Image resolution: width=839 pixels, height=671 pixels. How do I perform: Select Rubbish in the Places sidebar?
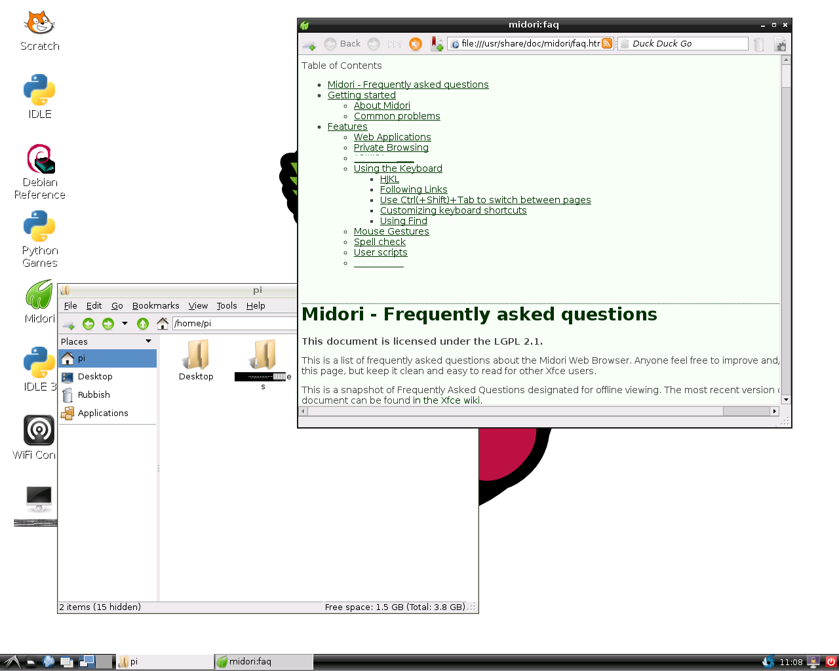click(94, 395)
